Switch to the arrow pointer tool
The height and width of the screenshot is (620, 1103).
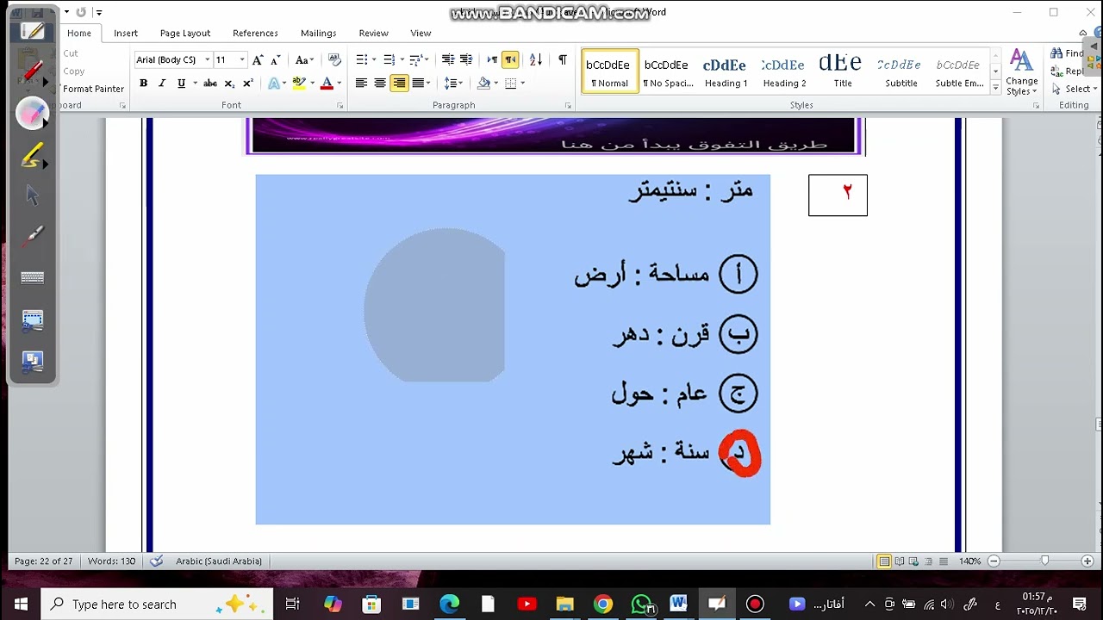pos(33,196)
